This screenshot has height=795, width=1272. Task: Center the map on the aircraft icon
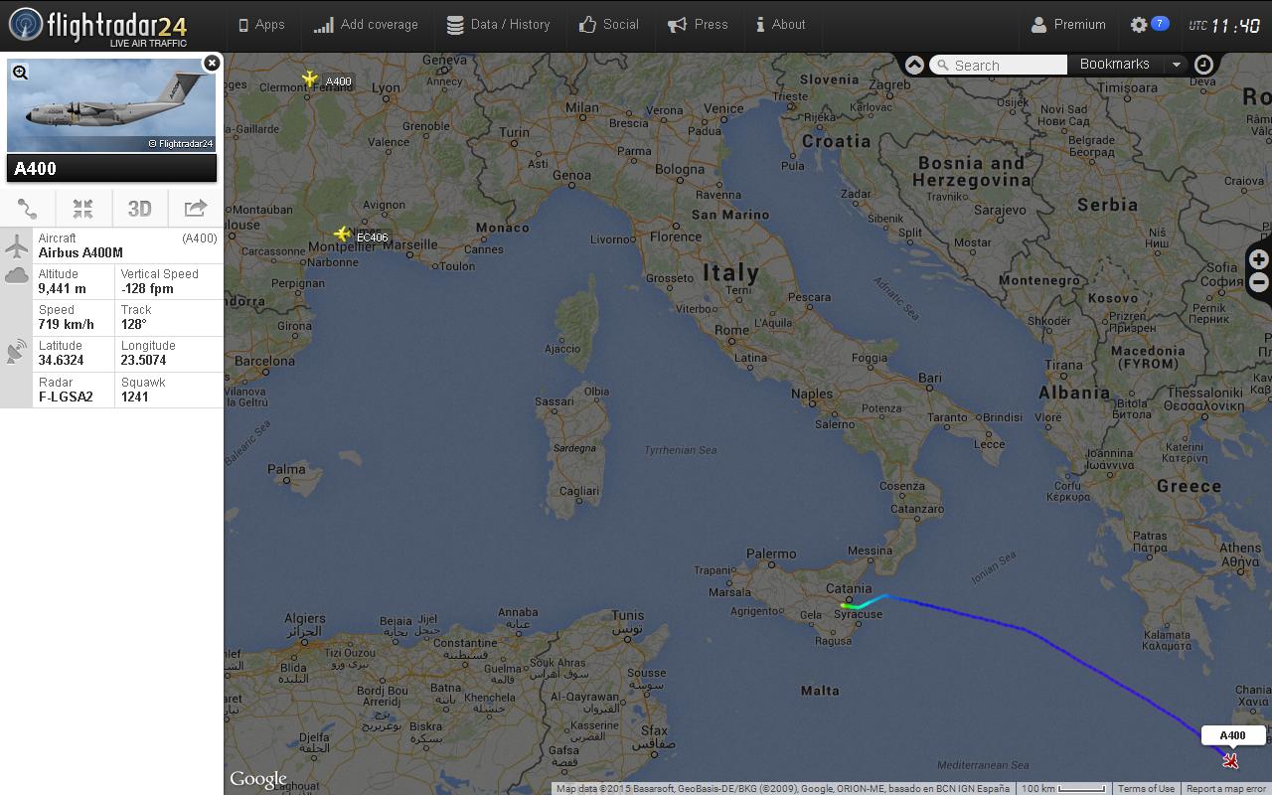pyautogui.click(x=83, y=209)
